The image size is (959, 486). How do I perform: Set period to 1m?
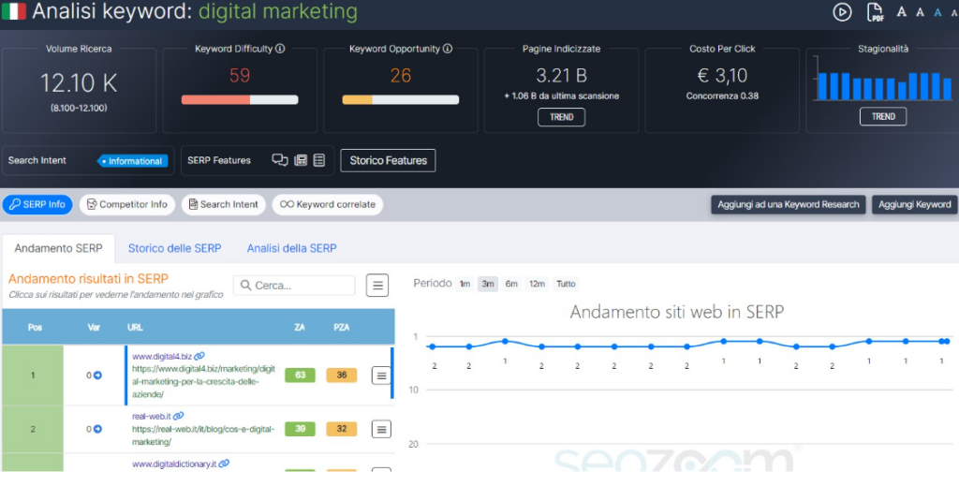pos(465,284)
